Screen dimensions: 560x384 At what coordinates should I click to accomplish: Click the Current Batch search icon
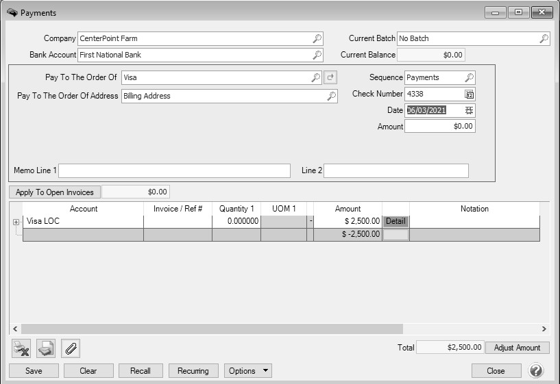pyautogui.click(x=544, y=39)
